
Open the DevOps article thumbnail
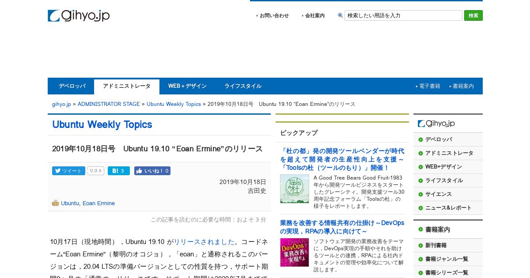(x=295, y=252)
